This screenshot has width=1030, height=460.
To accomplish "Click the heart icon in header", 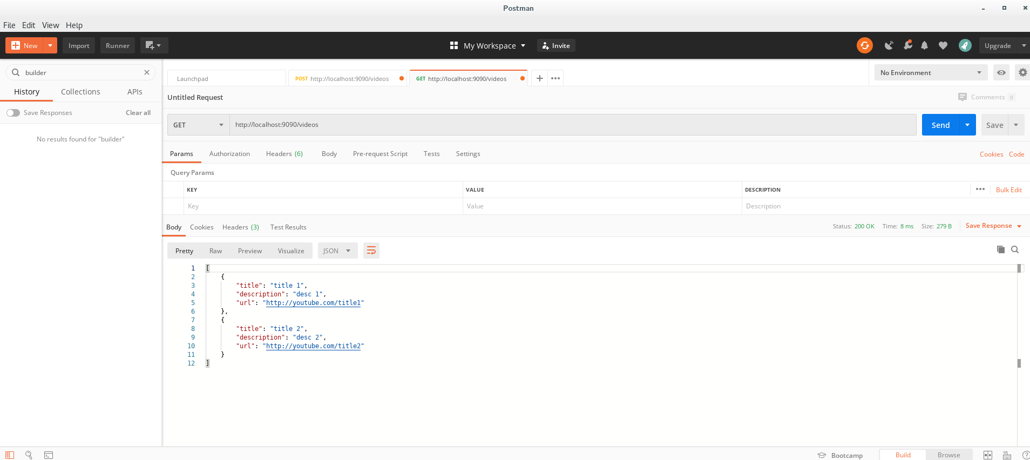I will (943, 45).
